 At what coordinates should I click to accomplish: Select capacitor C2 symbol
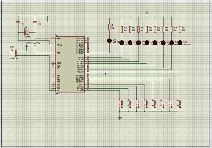[x=35, y=22]
